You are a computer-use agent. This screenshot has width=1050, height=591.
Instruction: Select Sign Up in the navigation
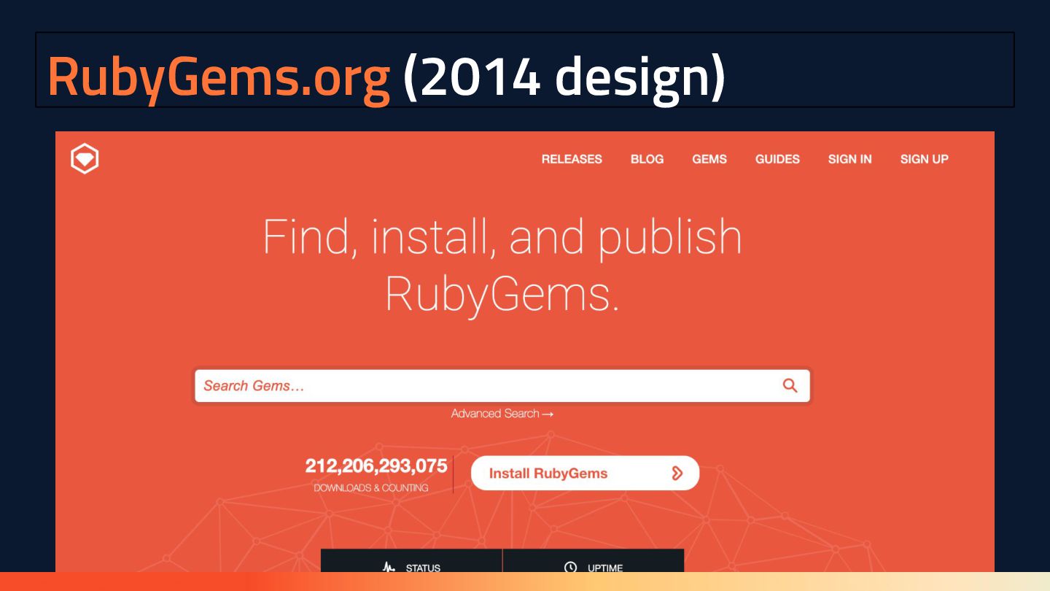click(x=924, y=159)
